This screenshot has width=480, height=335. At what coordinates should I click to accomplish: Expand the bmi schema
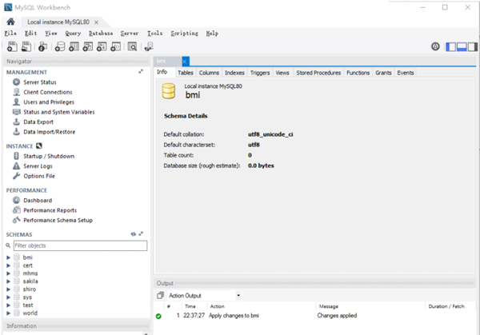[x=8, y=257]
